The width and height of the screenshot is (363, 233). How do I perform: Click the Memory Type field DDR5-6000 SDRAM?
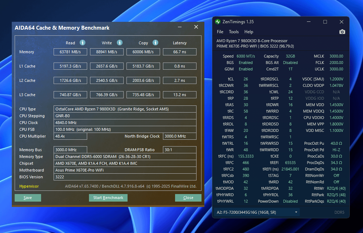[x=125, y=157]
